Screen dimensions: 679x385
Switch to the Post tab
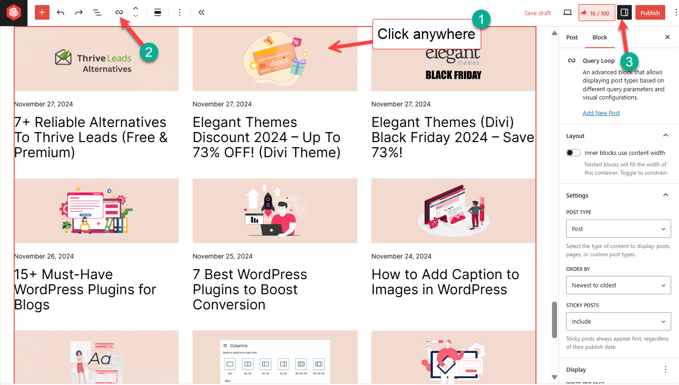pyautogui.click(x=572, y=37)
